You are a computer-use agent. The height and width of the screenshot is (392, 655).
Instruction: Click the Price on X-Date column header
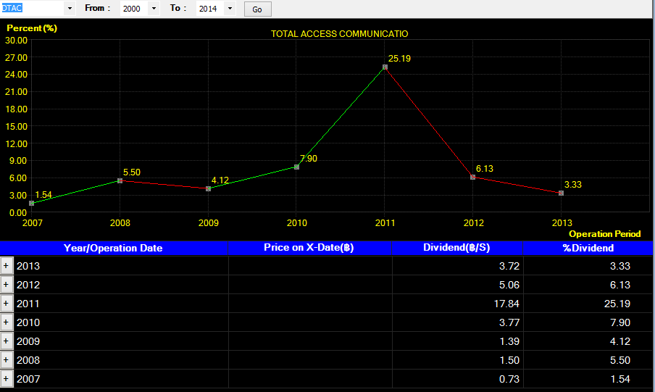click(x=309, y=248)
